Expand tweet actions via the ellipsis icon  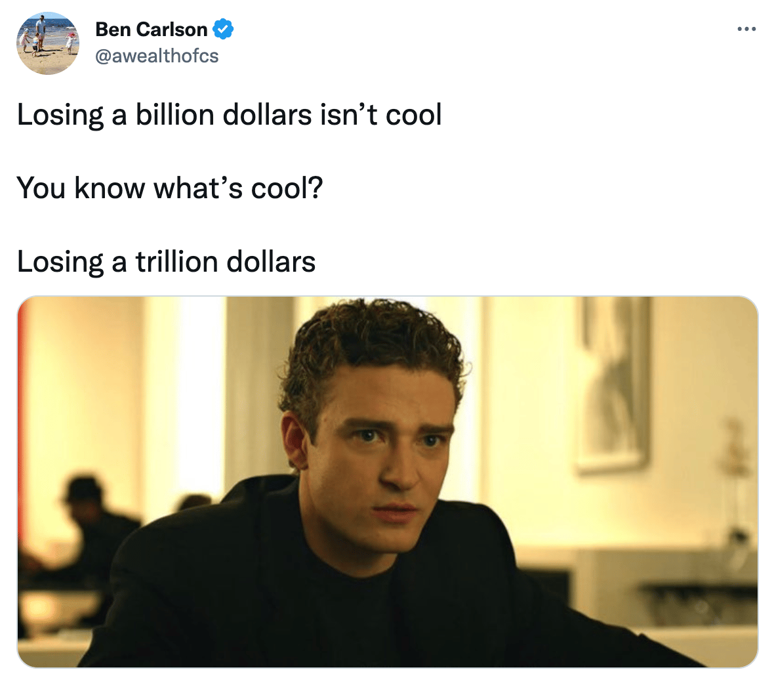pos(746,29)
